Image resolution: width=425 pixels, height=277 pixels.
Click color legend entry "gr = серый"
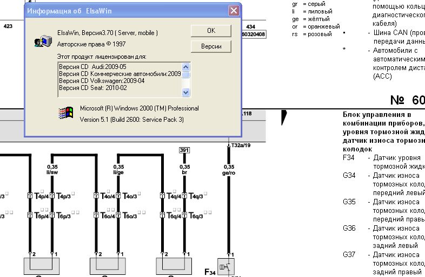tap(309, 4)
